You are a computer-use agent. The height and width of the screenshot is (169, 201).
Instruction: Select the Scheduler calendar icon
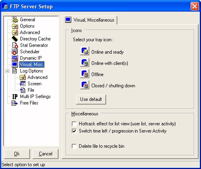coord(14,52)
